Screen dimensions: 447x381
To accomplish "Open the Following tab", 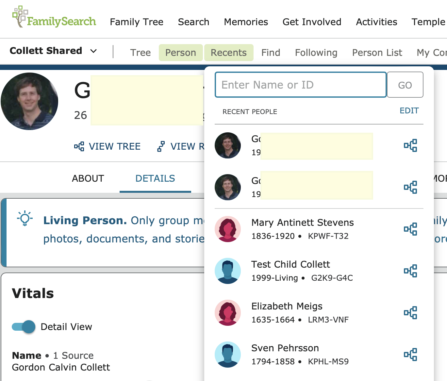I will [316, 53].
